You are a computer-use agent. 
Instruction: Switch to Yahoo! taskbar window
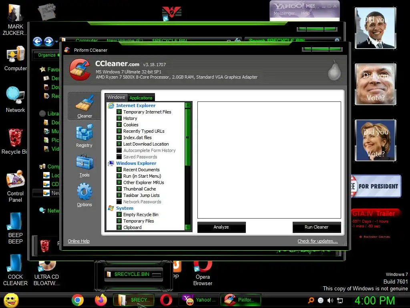[199, 300]
